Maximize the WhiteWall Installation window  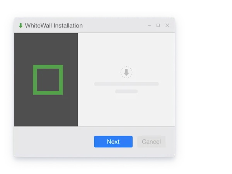pyautogui.click(x=158, y=25)
